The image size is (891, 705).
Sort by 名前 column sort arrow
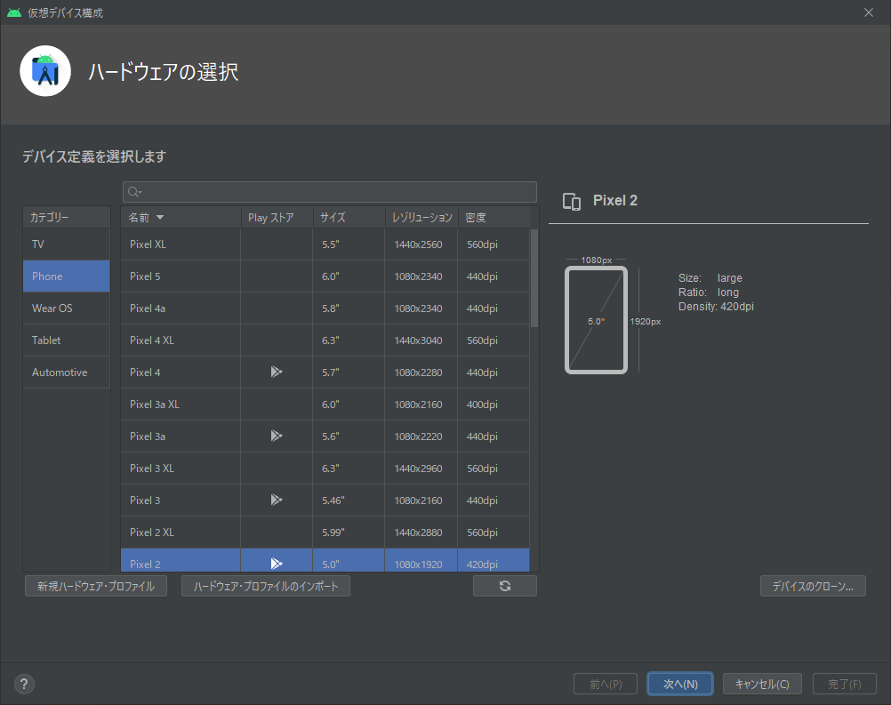(160, 218)
